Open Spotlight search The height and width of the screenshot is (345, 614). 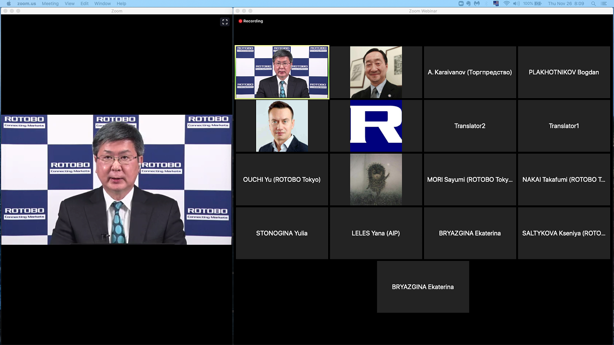(x=593, y=4)
